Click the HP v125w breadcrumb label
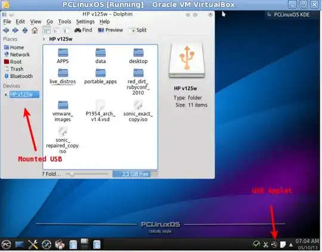The image size is (322, 252). 61,39
